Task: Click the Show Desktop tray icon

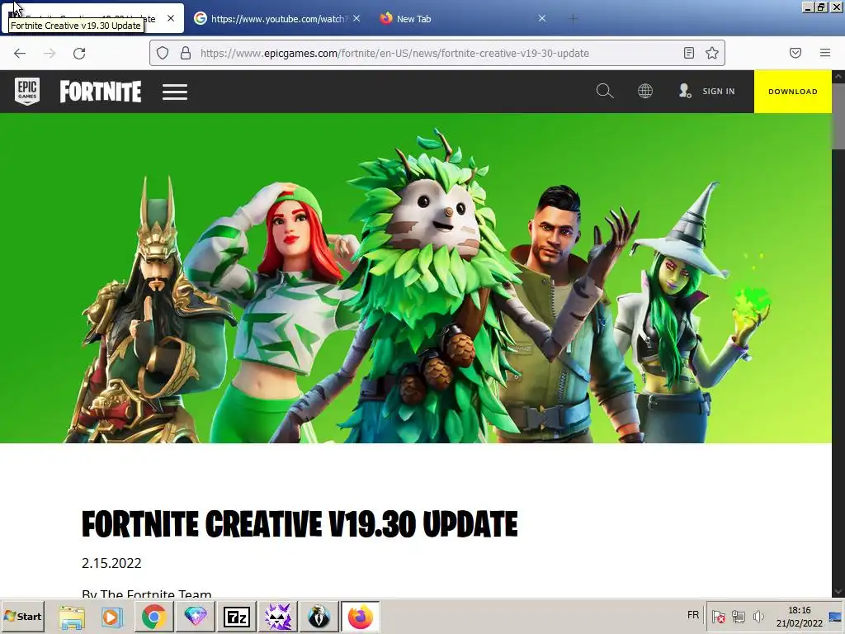Action: click(837, 616)
